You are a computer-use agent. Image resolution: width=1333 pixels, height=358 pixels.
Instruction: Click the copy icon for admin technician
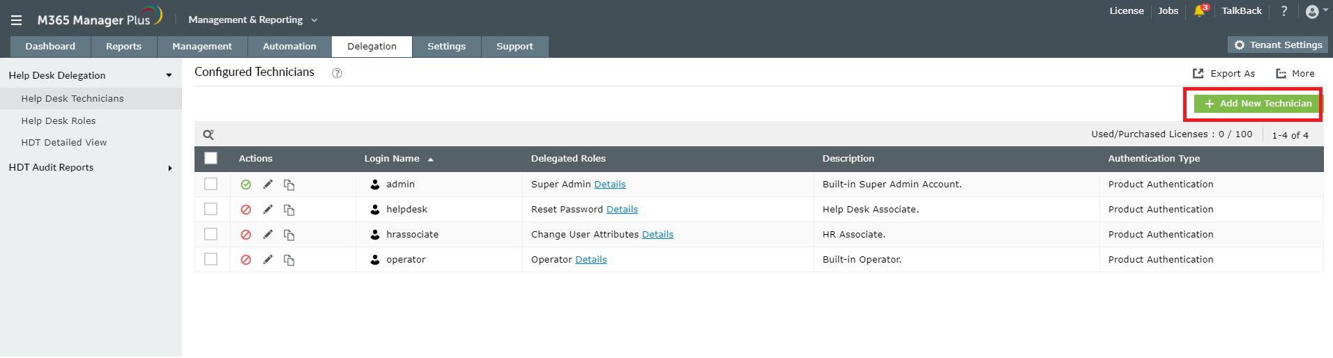point(289,185)
